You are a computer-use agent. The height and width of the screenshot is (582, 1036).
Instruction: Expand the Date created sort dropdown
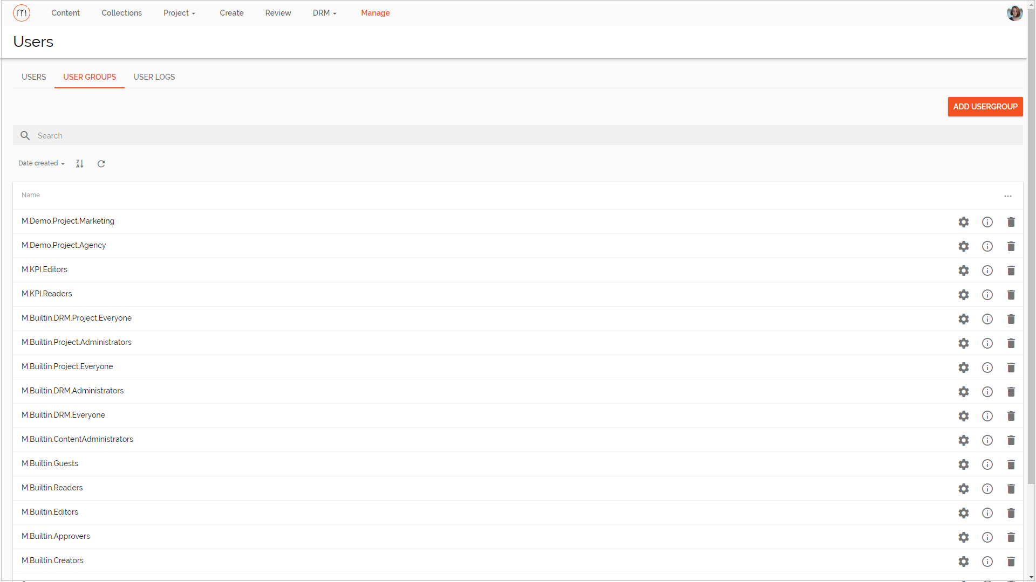[42, 163]
